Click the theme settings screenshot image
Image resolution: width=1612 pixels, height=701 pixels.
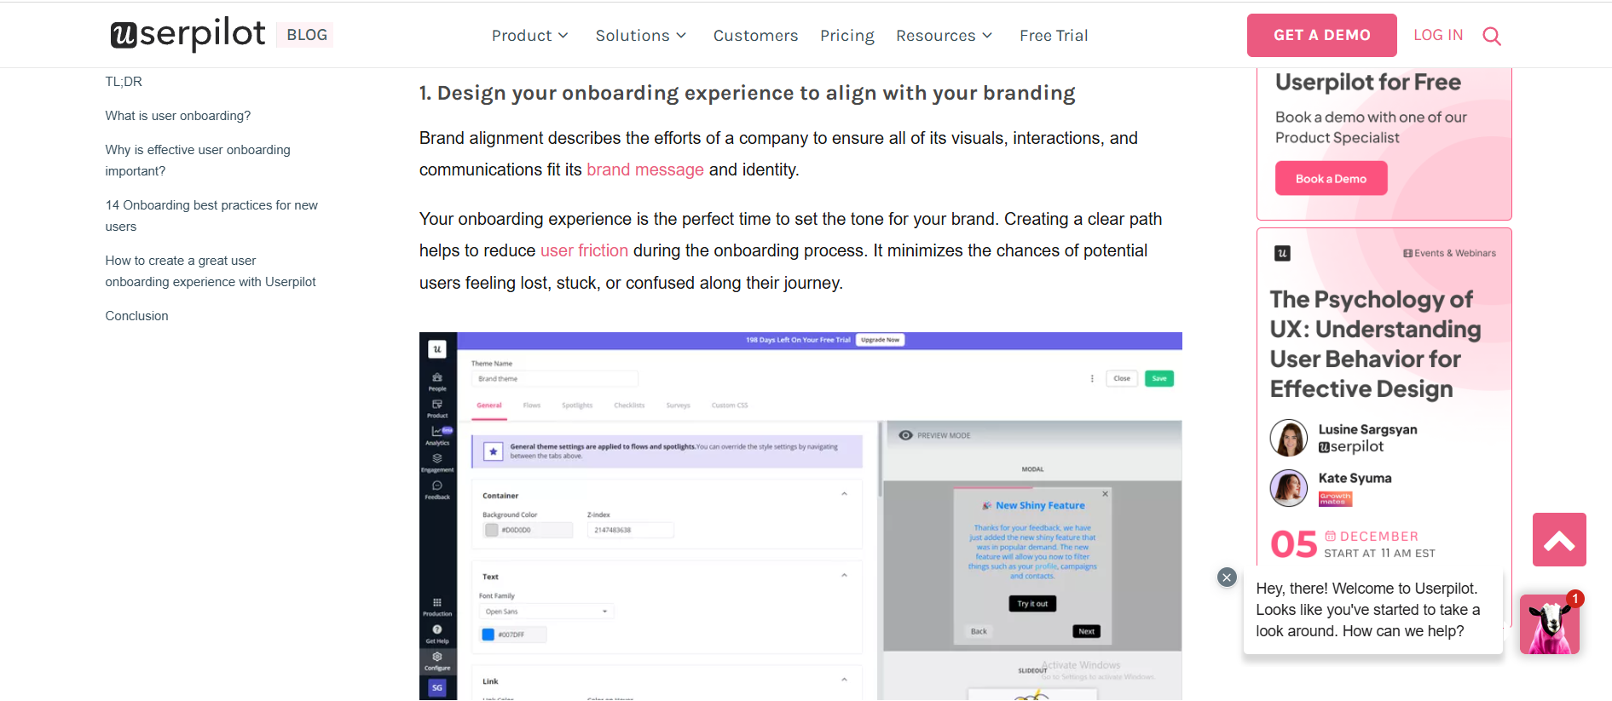[x=800, y=516]
